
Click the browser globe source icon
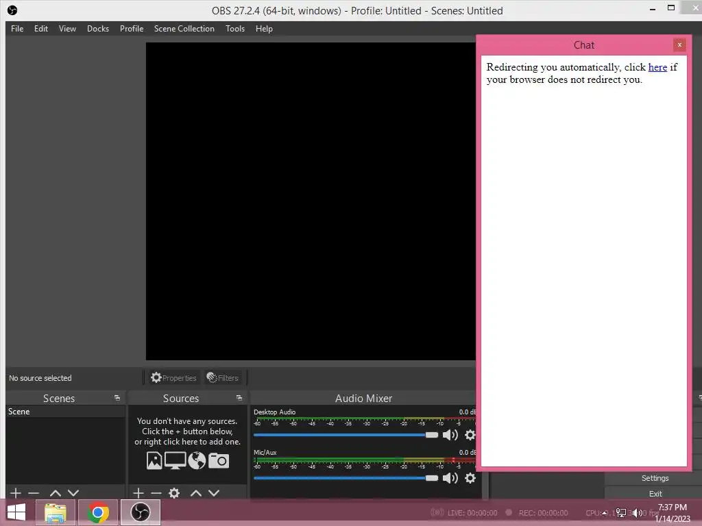(x=197, y=461)
